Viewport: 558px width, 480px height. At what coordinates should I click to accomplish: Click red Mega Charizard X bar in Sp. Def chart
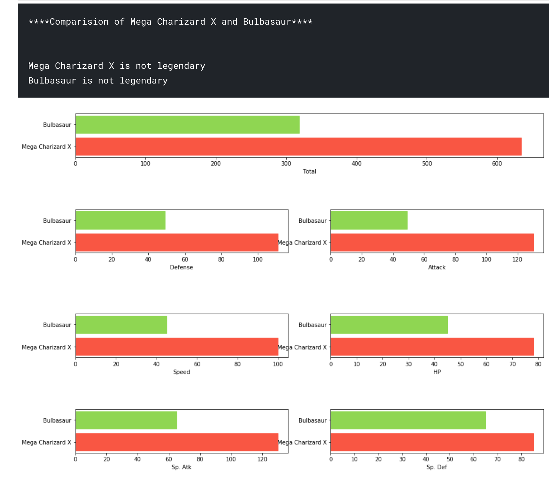(432, 442)
